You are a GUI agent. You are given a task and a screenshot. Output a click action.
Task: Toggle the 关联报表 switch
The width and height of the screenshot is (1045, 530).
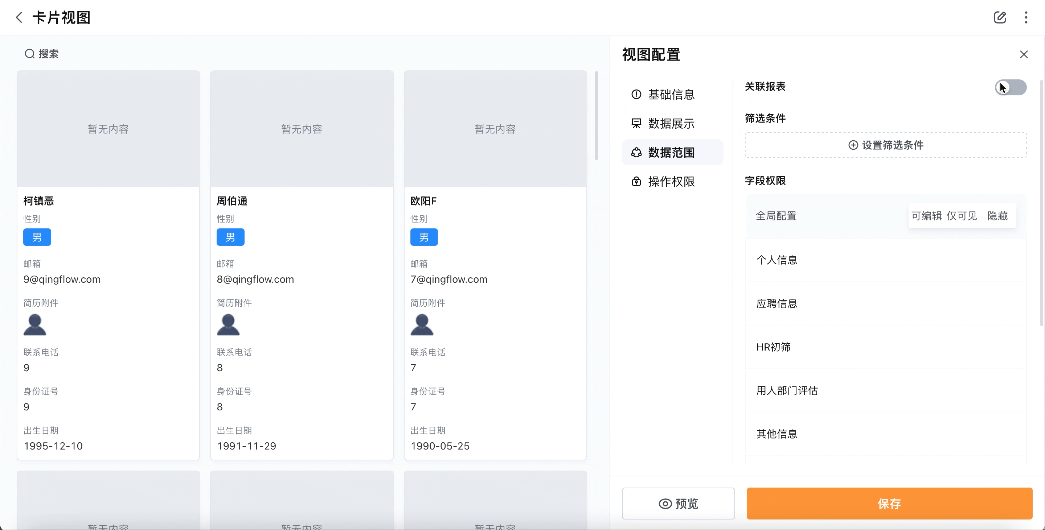tap(1010, 87)
